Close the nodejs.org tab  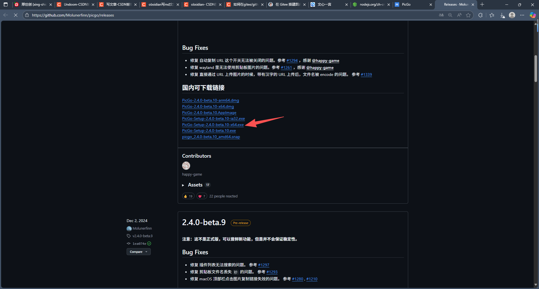coord(389,4)
